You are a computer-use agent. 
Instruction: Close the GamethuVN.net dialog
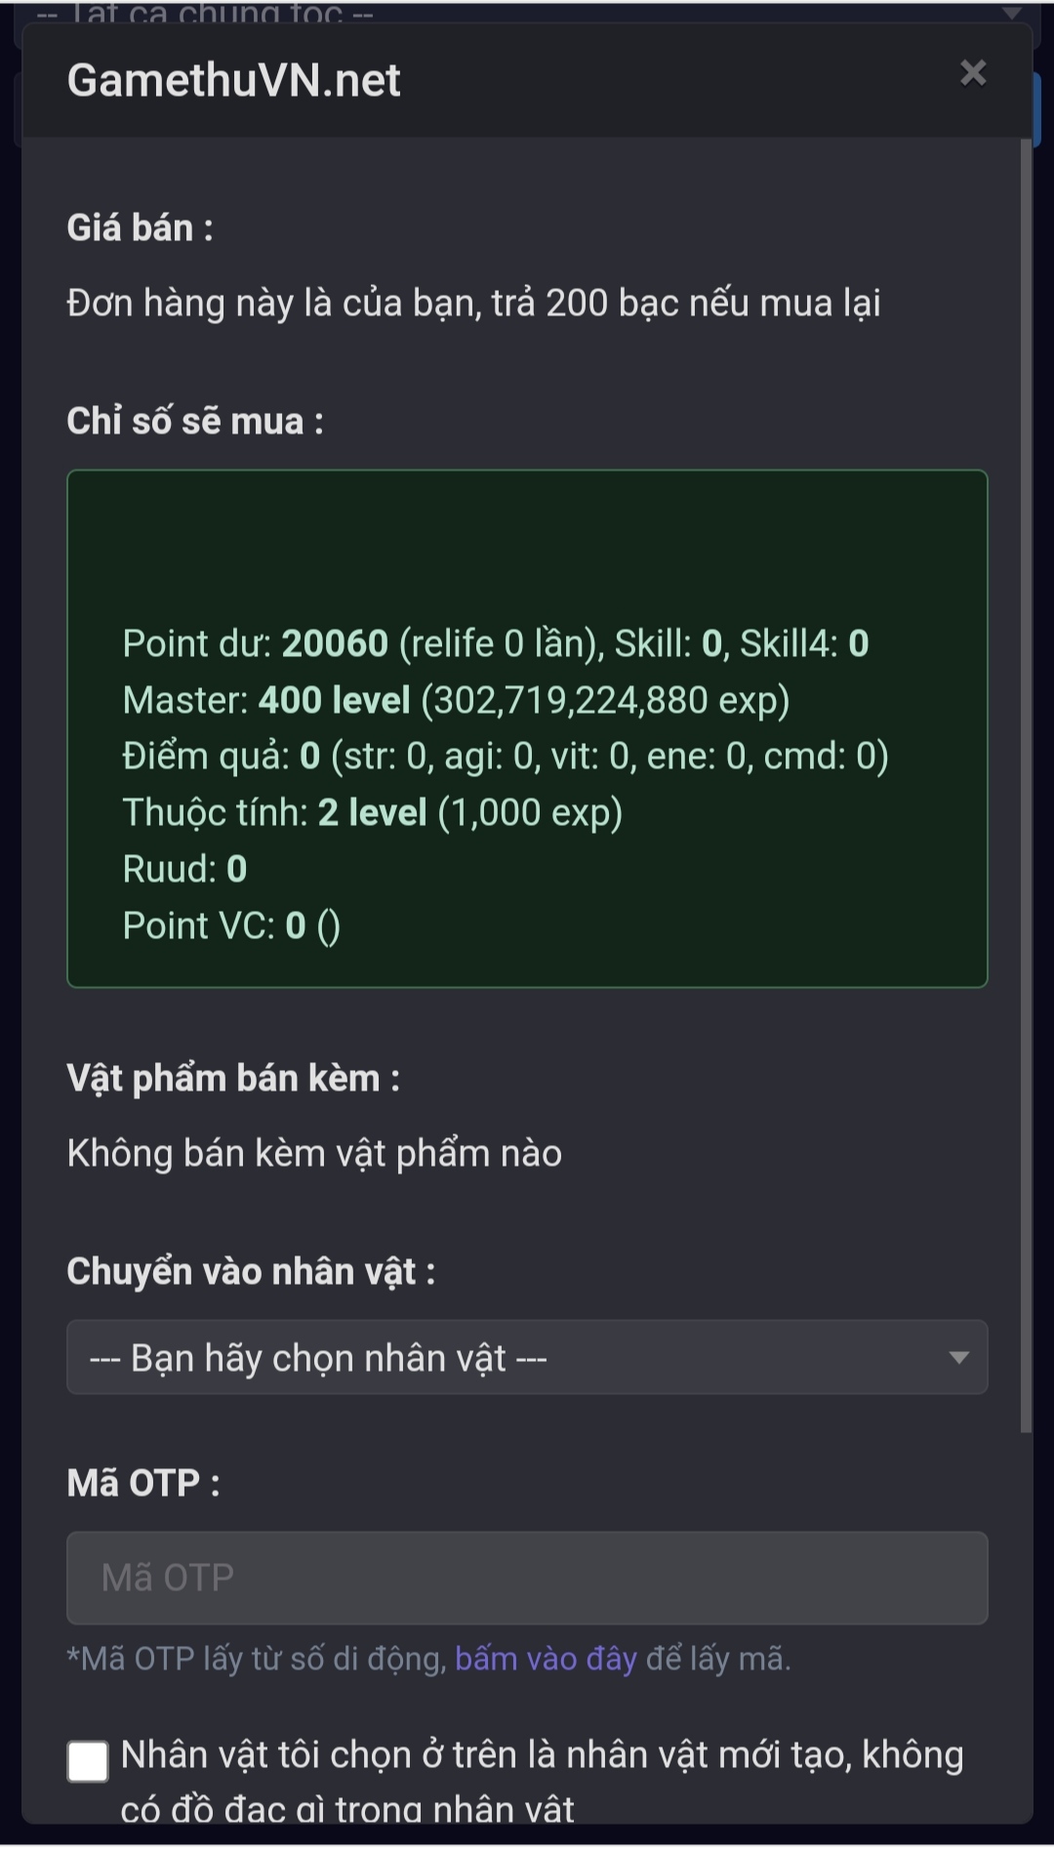[x=972, y=74]
